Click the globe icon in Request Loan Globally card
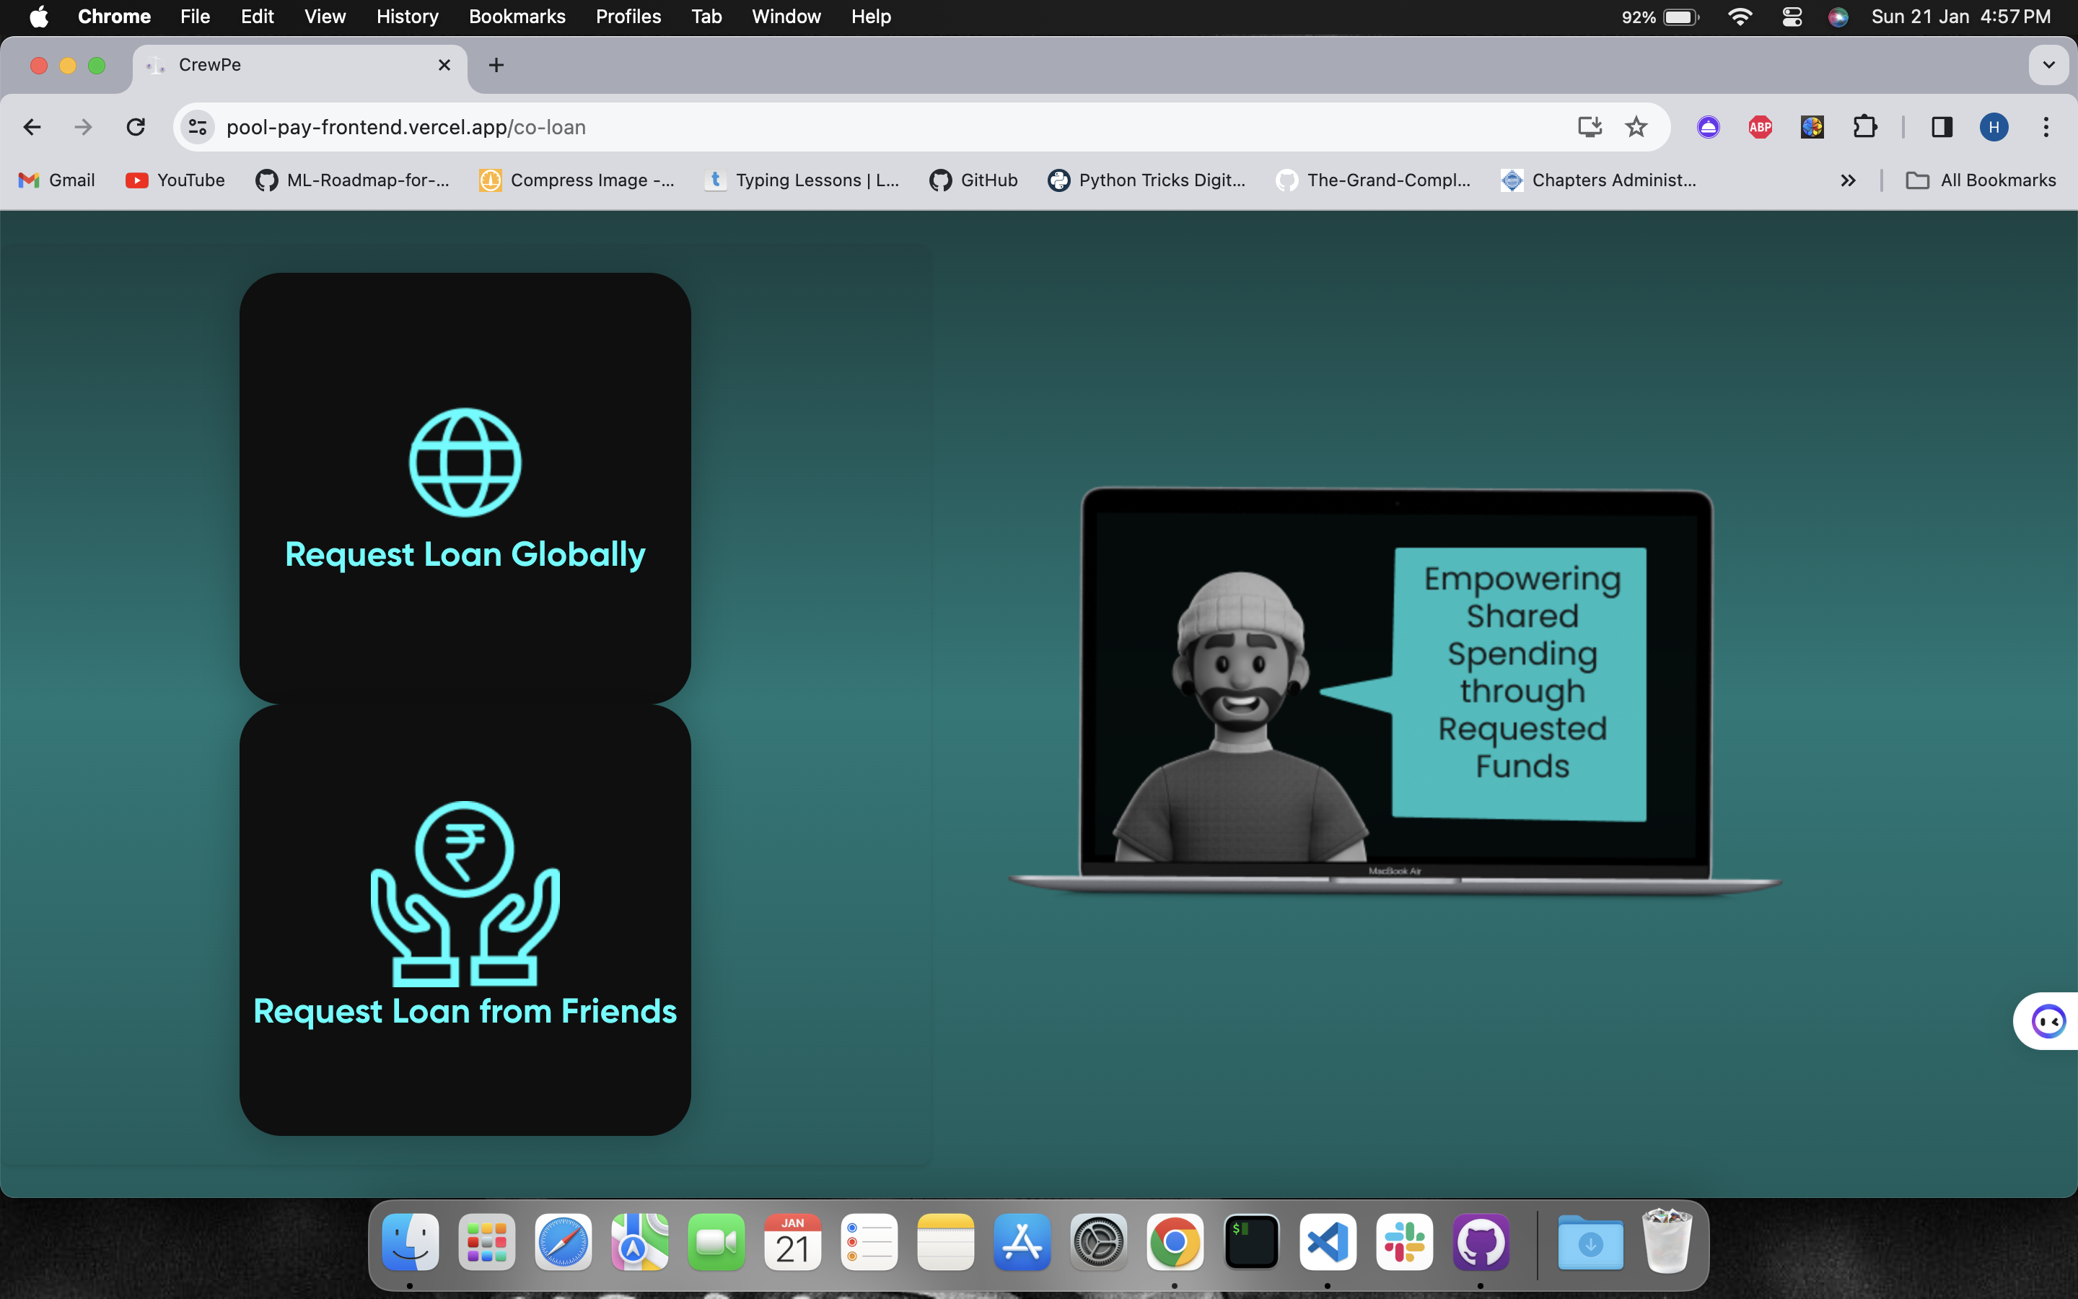The image size is (2078, 1299). [465, 462]
